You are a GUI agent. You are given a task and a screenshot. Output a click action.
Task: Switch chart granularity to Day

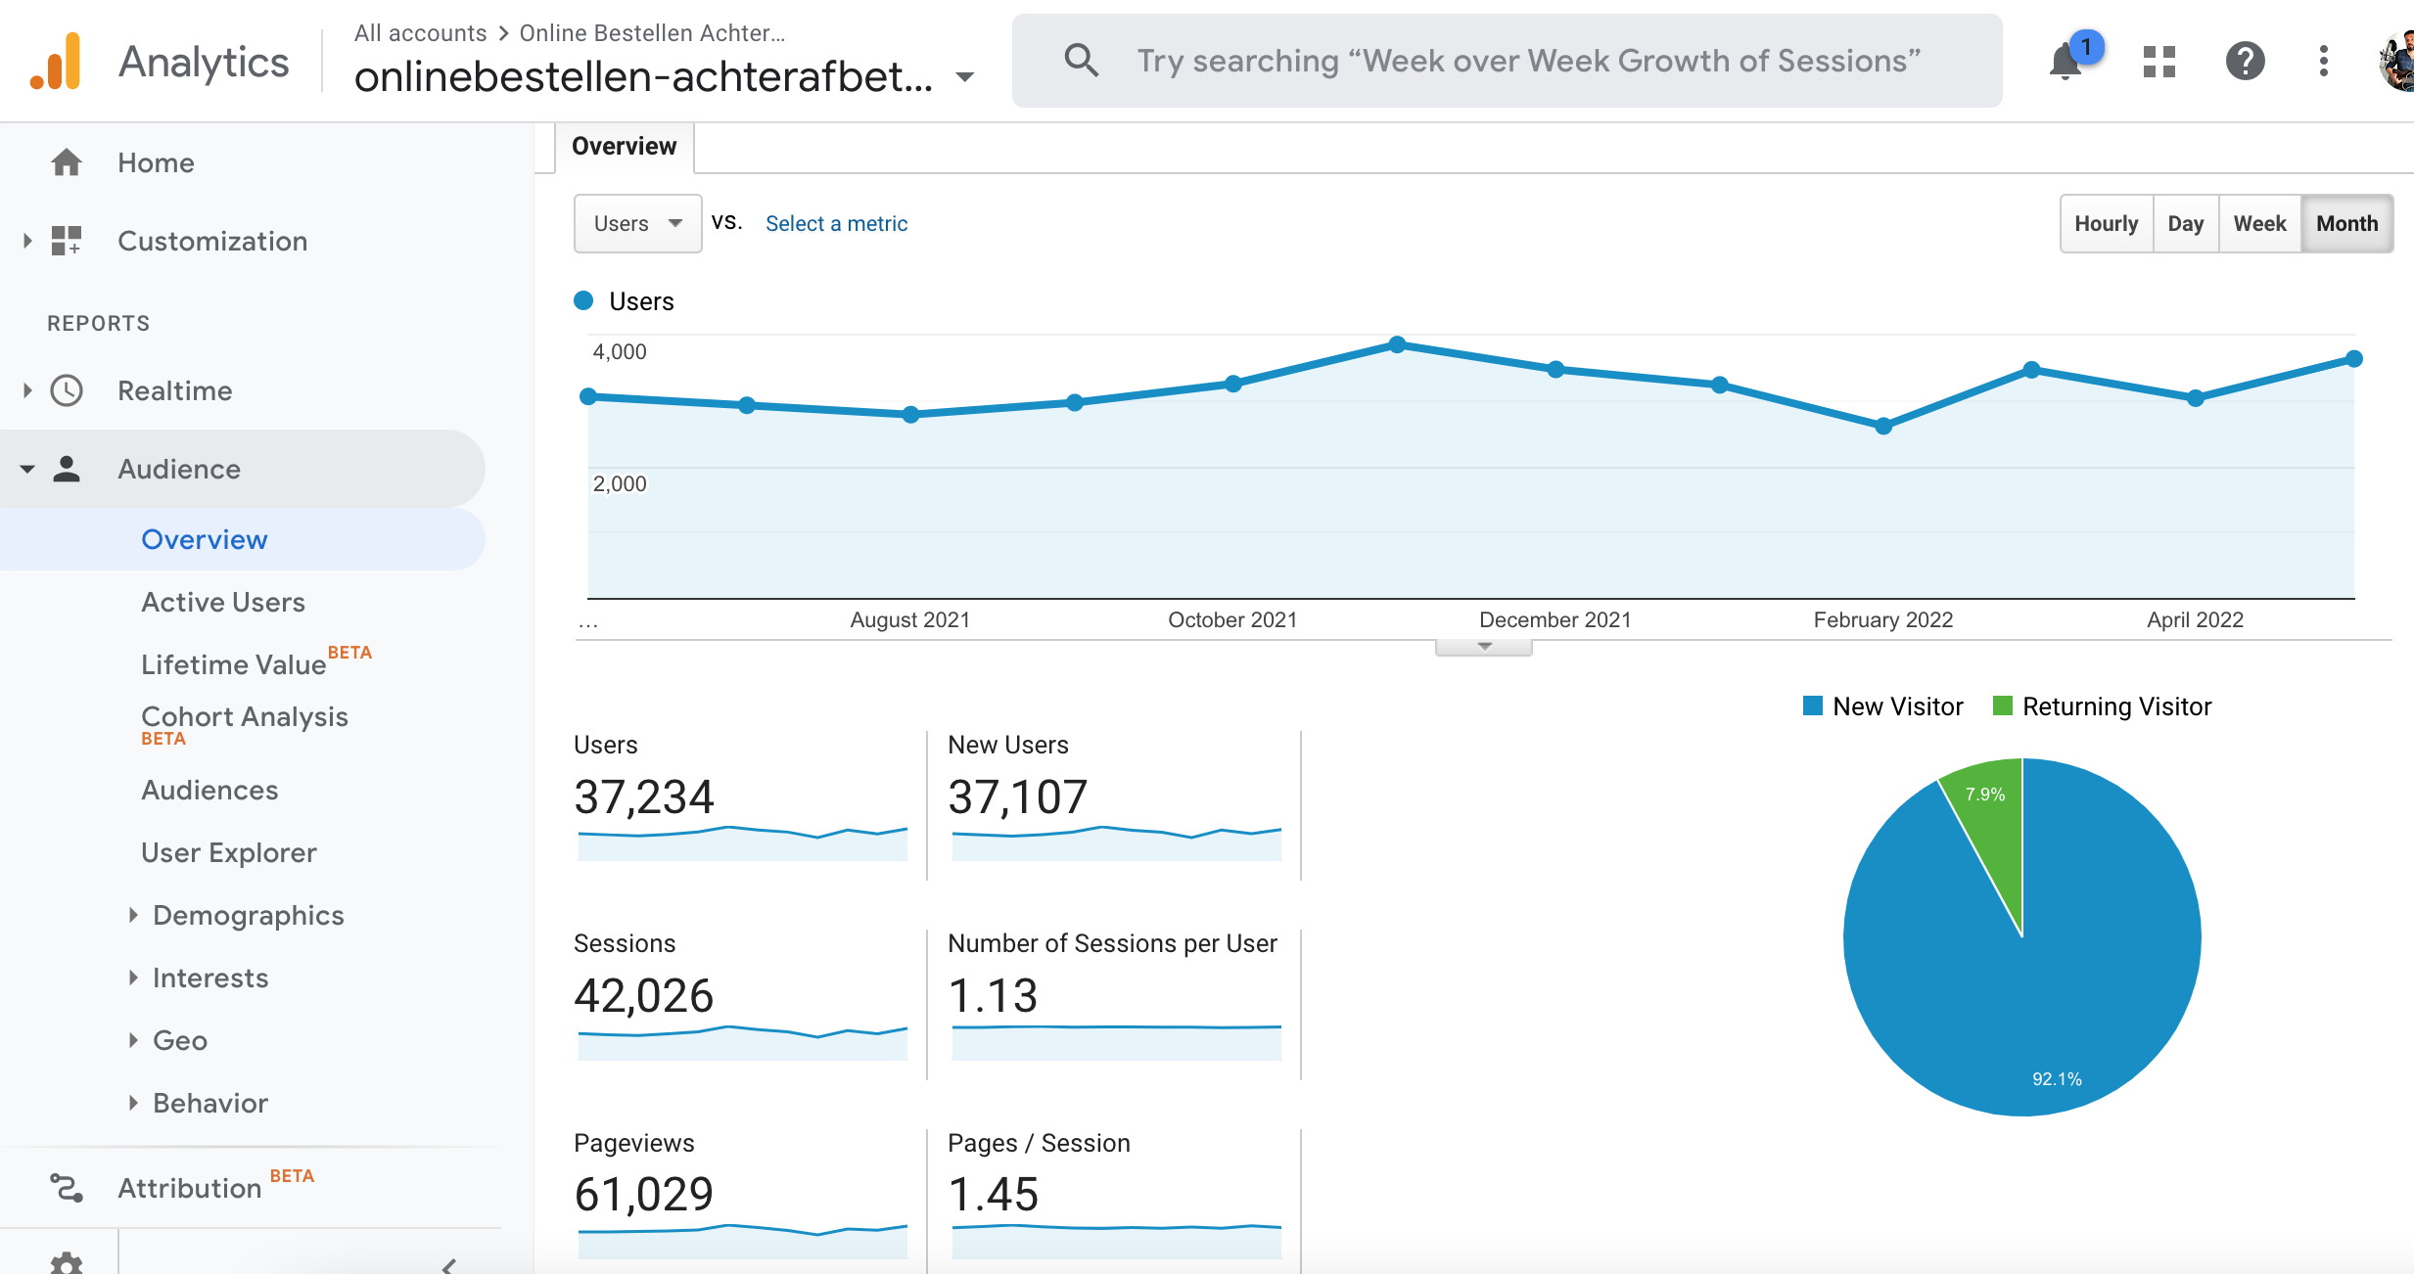[2185, 223]
